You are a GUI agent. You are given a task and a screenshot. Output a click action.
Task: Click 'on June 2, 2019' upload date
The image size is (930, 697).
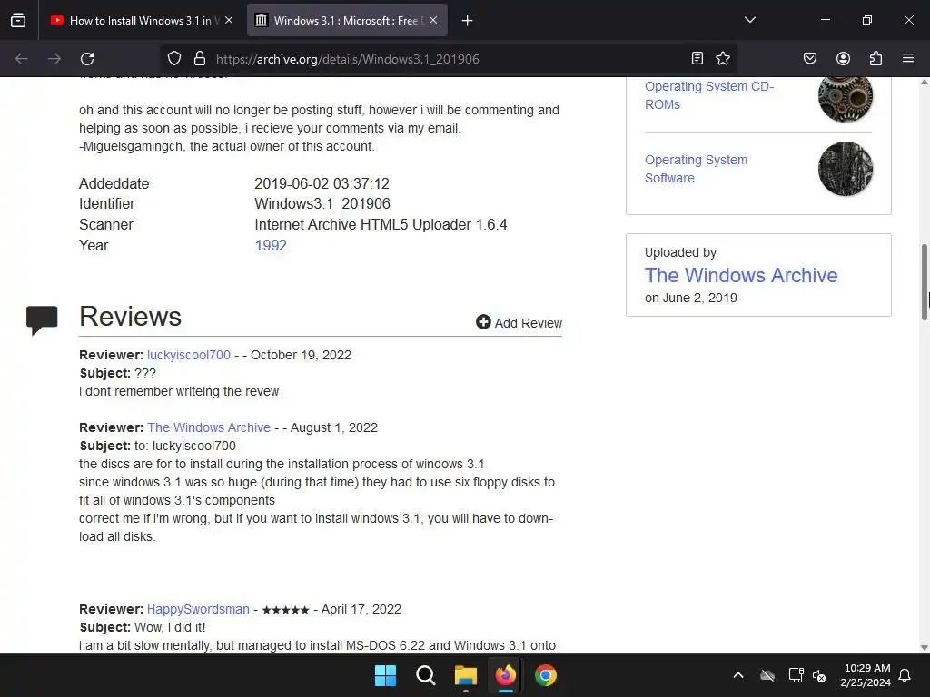coord(691,298)
